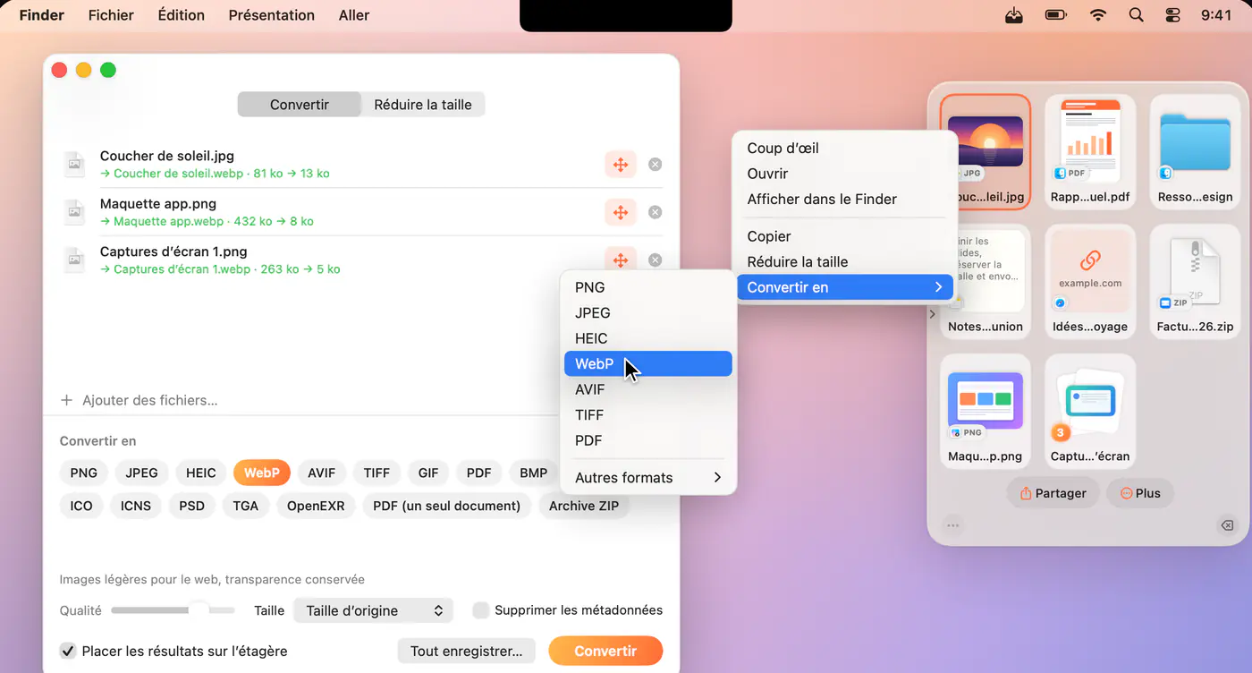Enable Supprimer les métadonnées checkbox

(x=481, y=610)
